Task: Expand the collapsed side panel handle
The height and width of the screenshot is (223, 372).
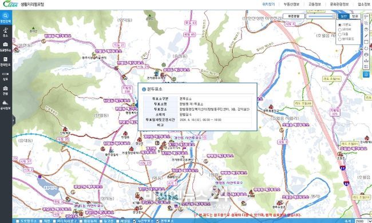Action: [14, 120]
